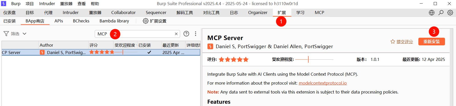
Task: Click the 2025 Apr date cell
Action: 173,52
